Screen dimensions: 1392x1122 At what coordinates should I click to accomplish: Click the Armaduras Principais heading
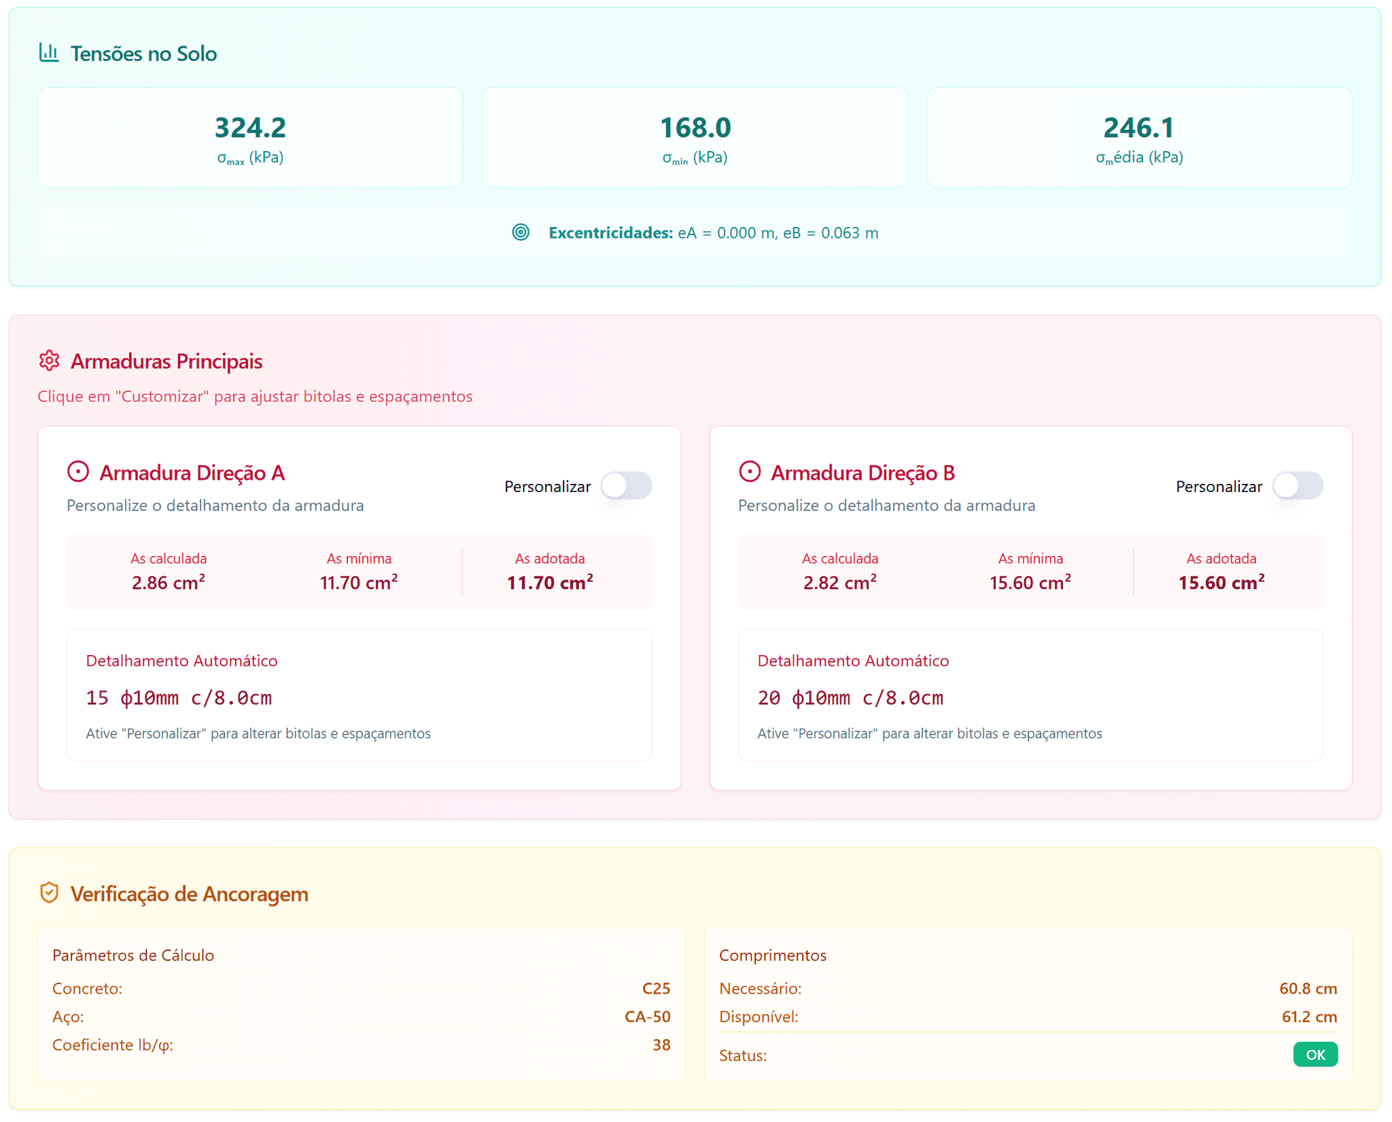click(x=167, y=361)
